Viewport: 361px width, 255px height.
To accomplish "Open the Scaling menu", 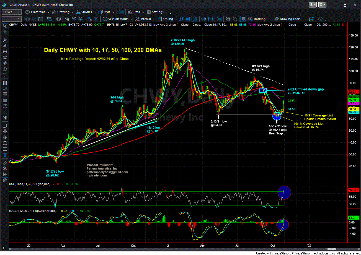I will (x=166, y=19).
